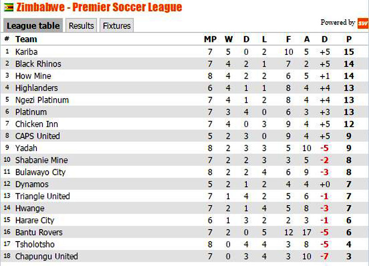View details for Chicken Inn
The width and height of the screenshot is (369, 266).
[35, 124]
